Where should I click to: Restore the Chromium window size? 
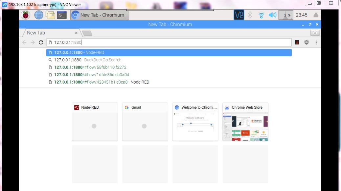(x=310, y=24)
